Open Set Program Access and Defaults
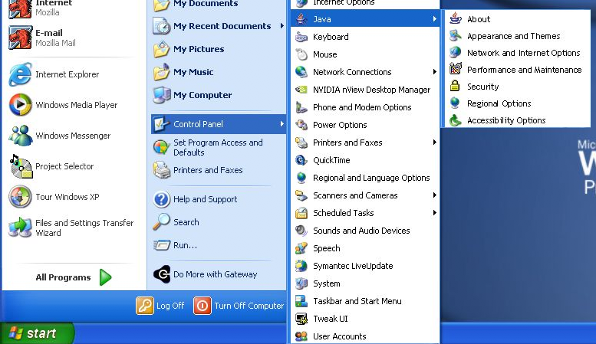Viewport: 596px width, 344px height. click(218, 147)
